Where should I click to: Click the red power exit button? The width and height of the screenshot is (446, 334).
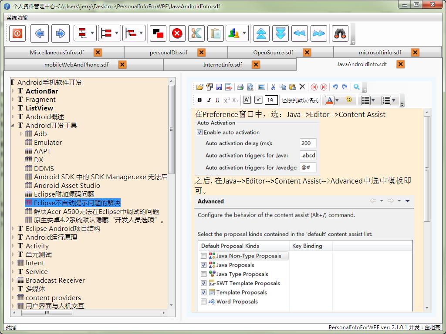click(x=17, y=33)
